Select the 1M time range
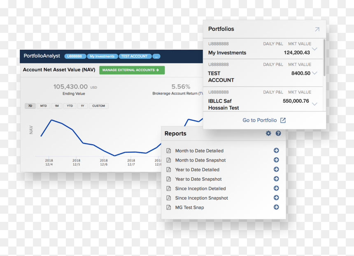 (x=57, y=106)
